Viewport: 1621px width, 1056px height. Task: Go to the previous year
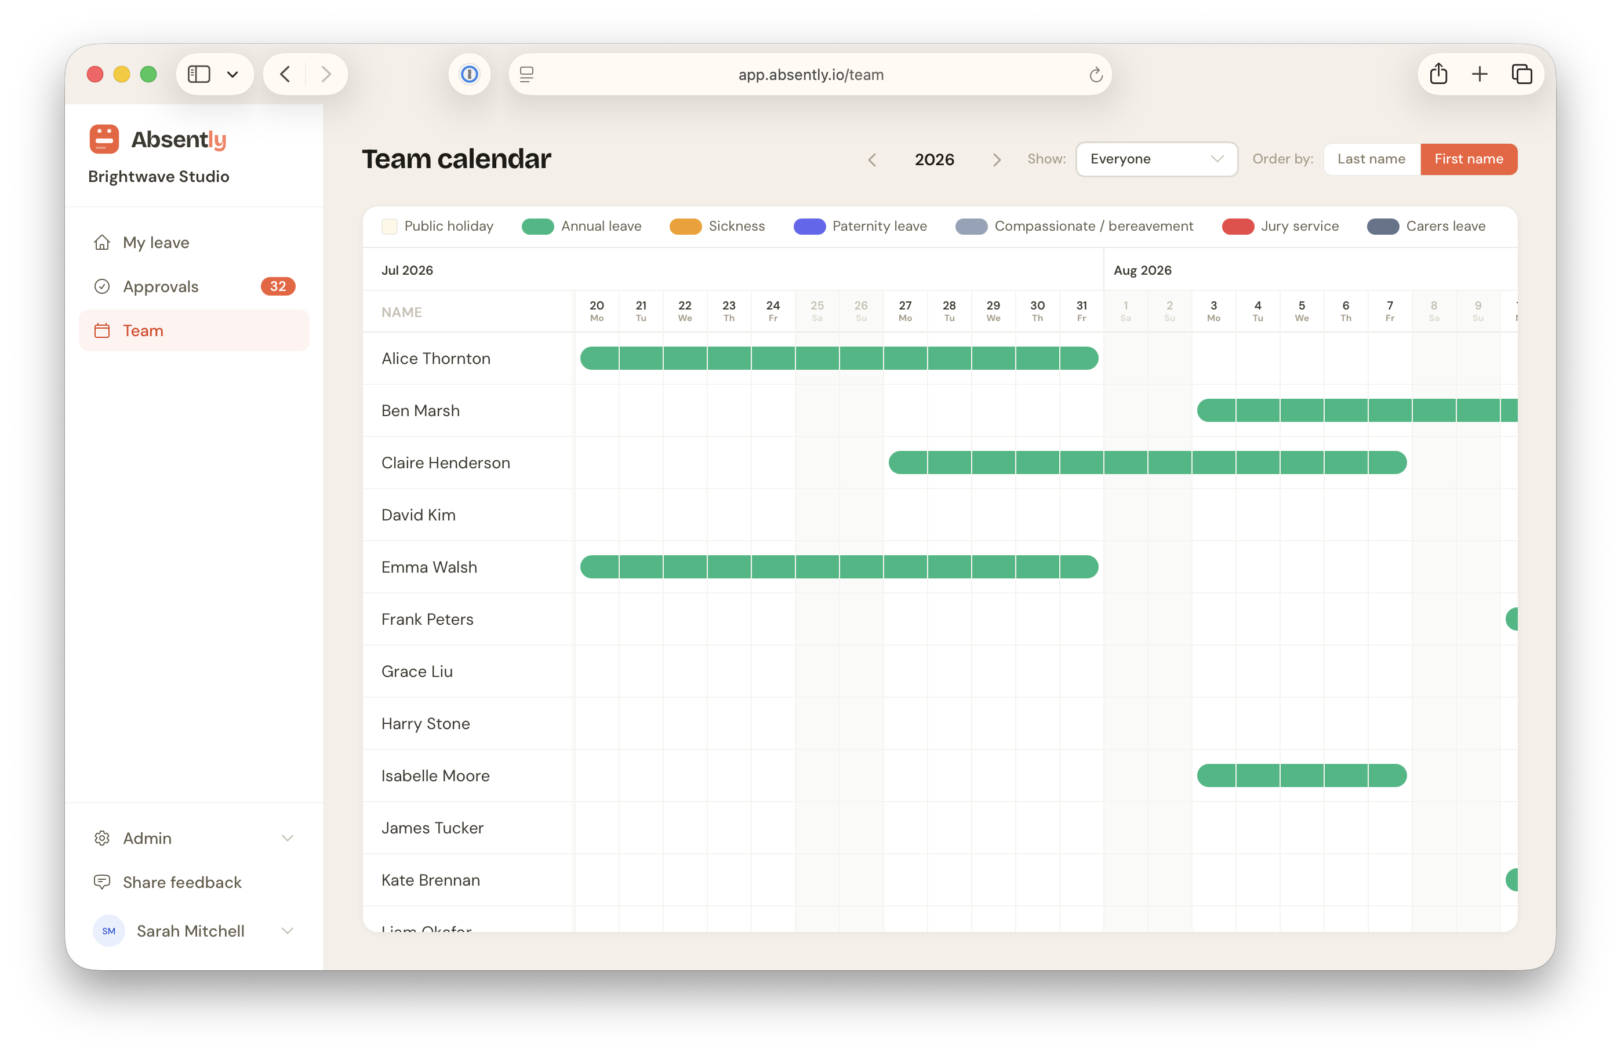tap(872, 160)
